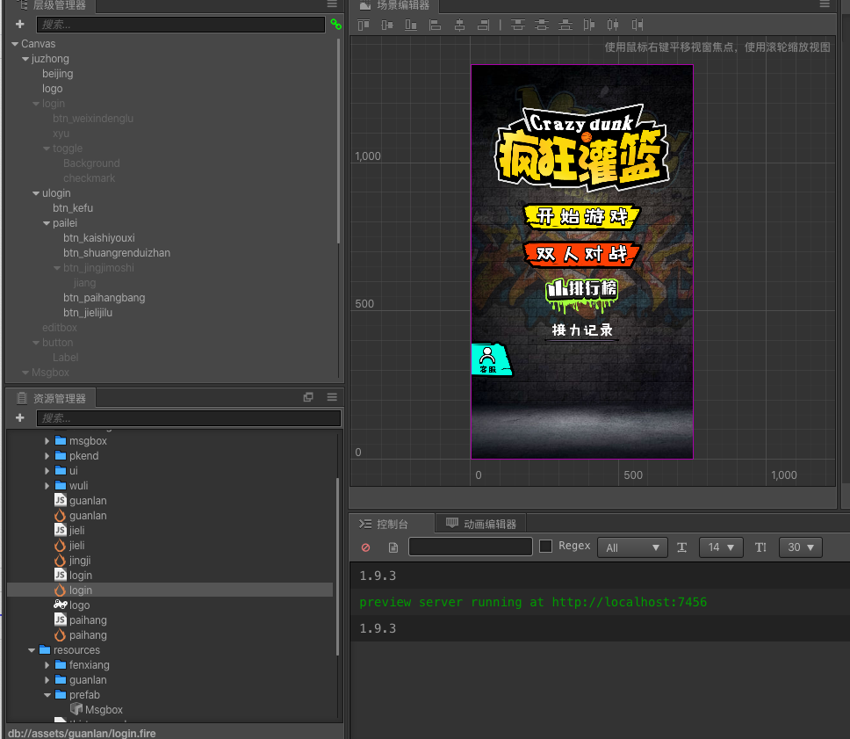Select the 资源管理器 assets tab

coord(52,398)
